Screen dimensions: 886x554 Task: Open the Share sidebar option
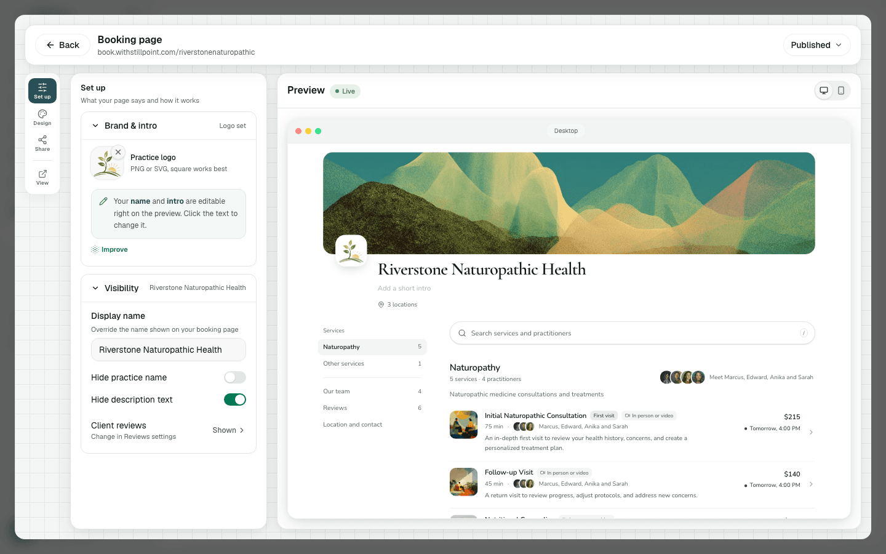pyautogui.click(x=42, y=143)
